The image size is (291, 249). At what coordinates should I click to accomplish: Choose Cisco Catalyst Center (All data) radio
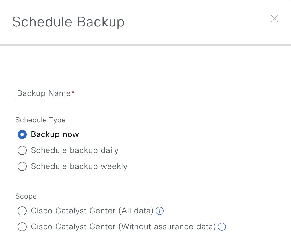pos(22,211)
